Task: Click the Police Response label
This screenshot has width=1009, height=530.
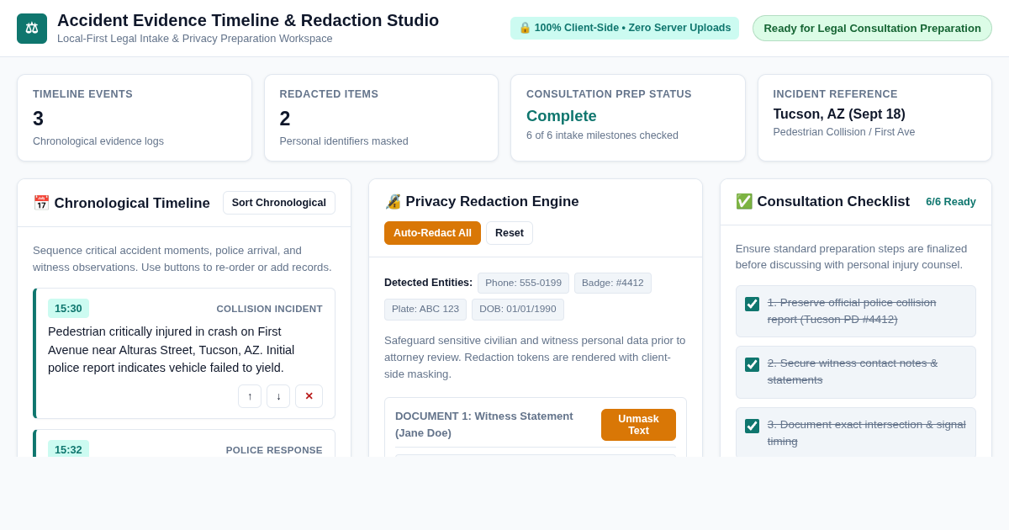Action: tap(274, 450)
